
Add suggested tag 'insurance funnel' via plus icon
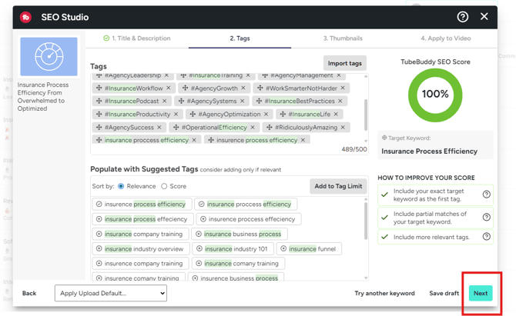(283, 249)
